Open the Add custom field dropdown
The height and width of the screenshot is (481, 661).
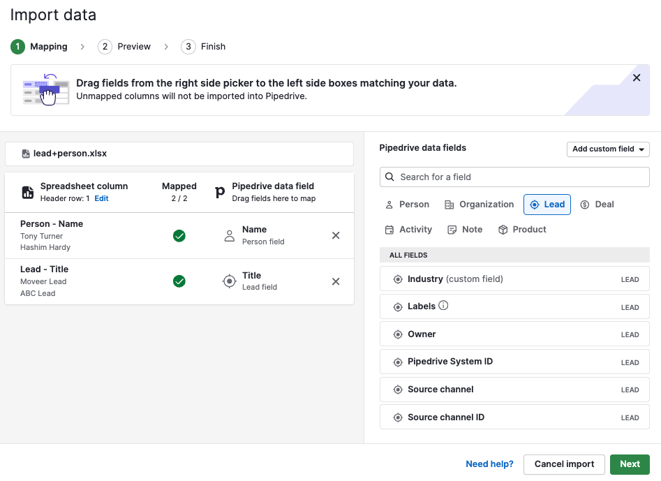[608, 149]
